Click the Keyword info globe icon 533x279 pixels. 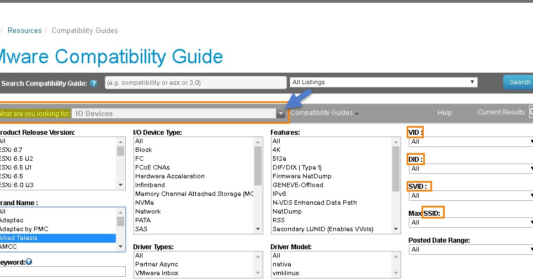click(29, 261)
